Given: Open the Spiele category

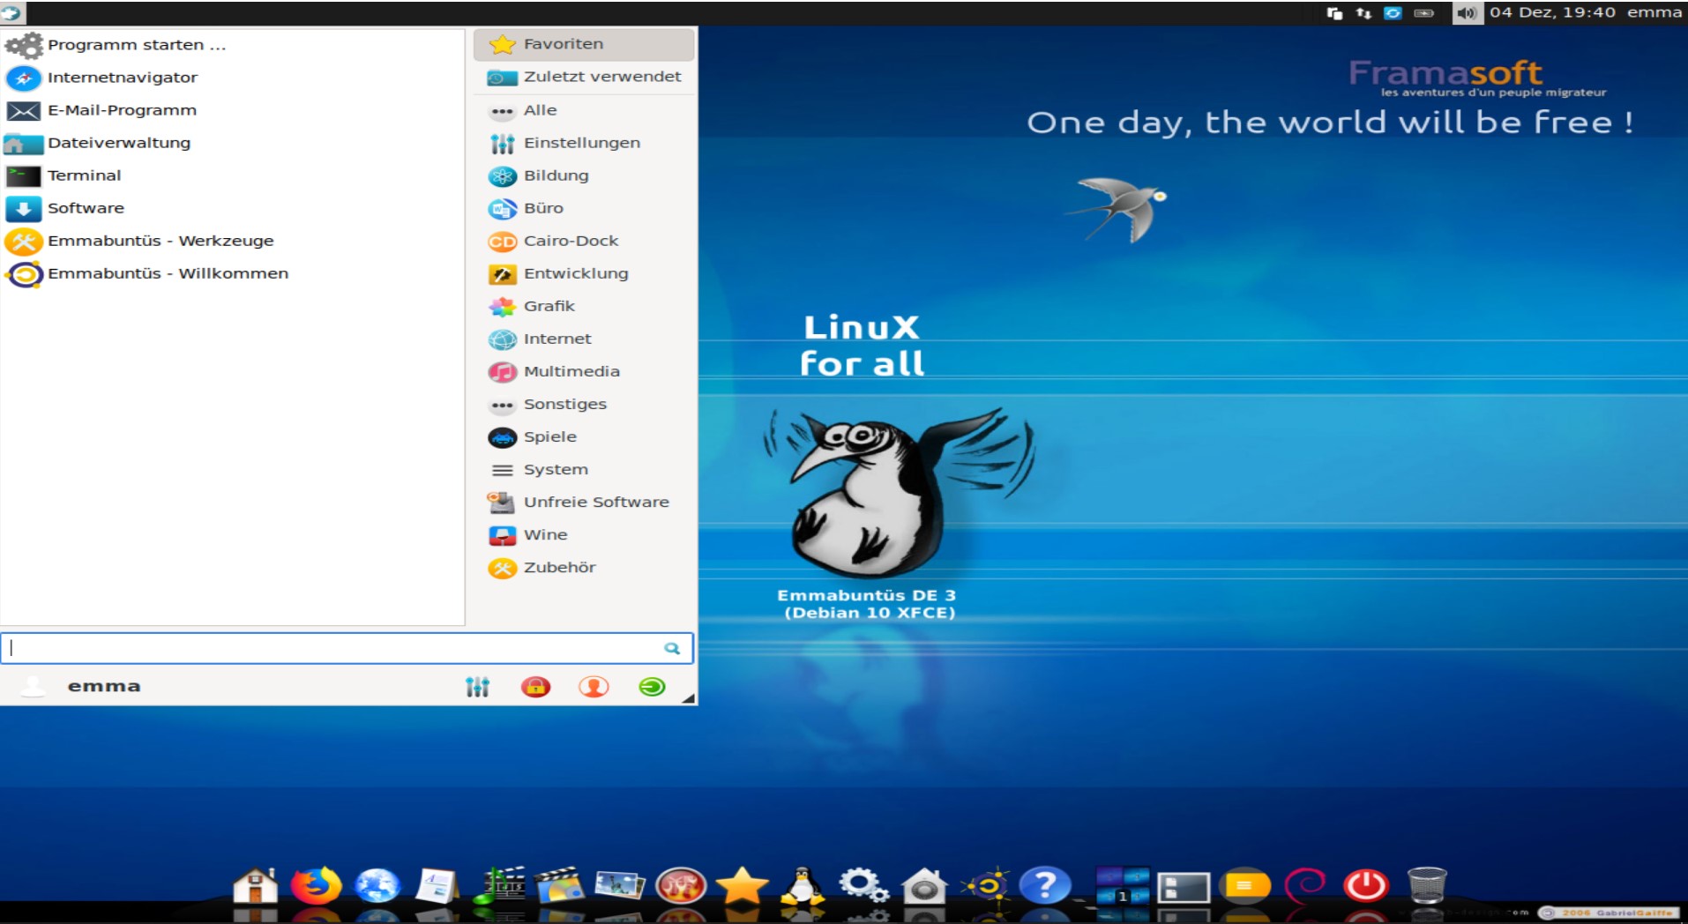Looking at the screenshot, I should (x=584, y=436).
